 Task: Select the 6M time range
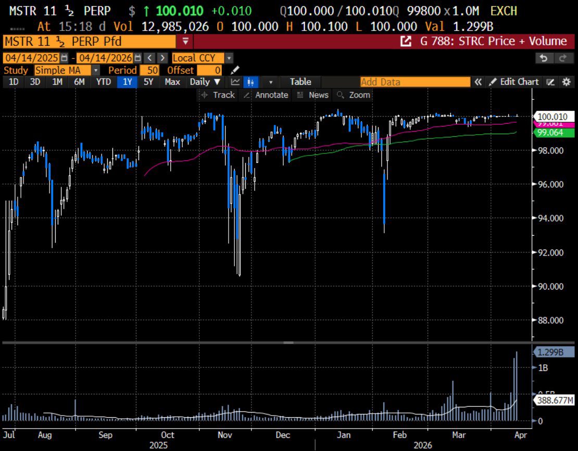(x=79, y=82)
